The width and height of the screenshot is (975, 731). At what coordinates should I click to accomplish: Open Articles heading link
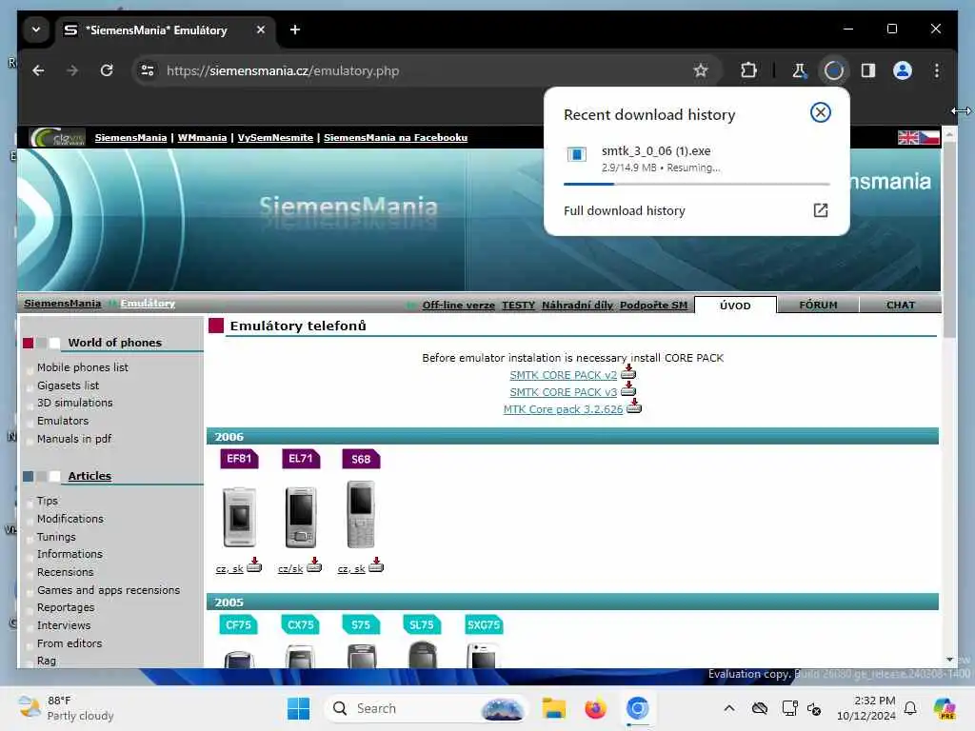point(90,476)
